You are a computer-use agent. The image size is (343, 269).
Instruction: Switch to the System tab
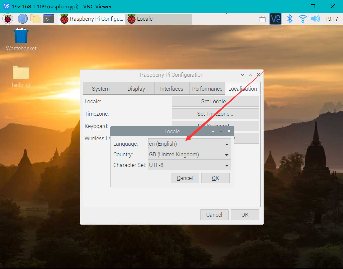(101, 88)
